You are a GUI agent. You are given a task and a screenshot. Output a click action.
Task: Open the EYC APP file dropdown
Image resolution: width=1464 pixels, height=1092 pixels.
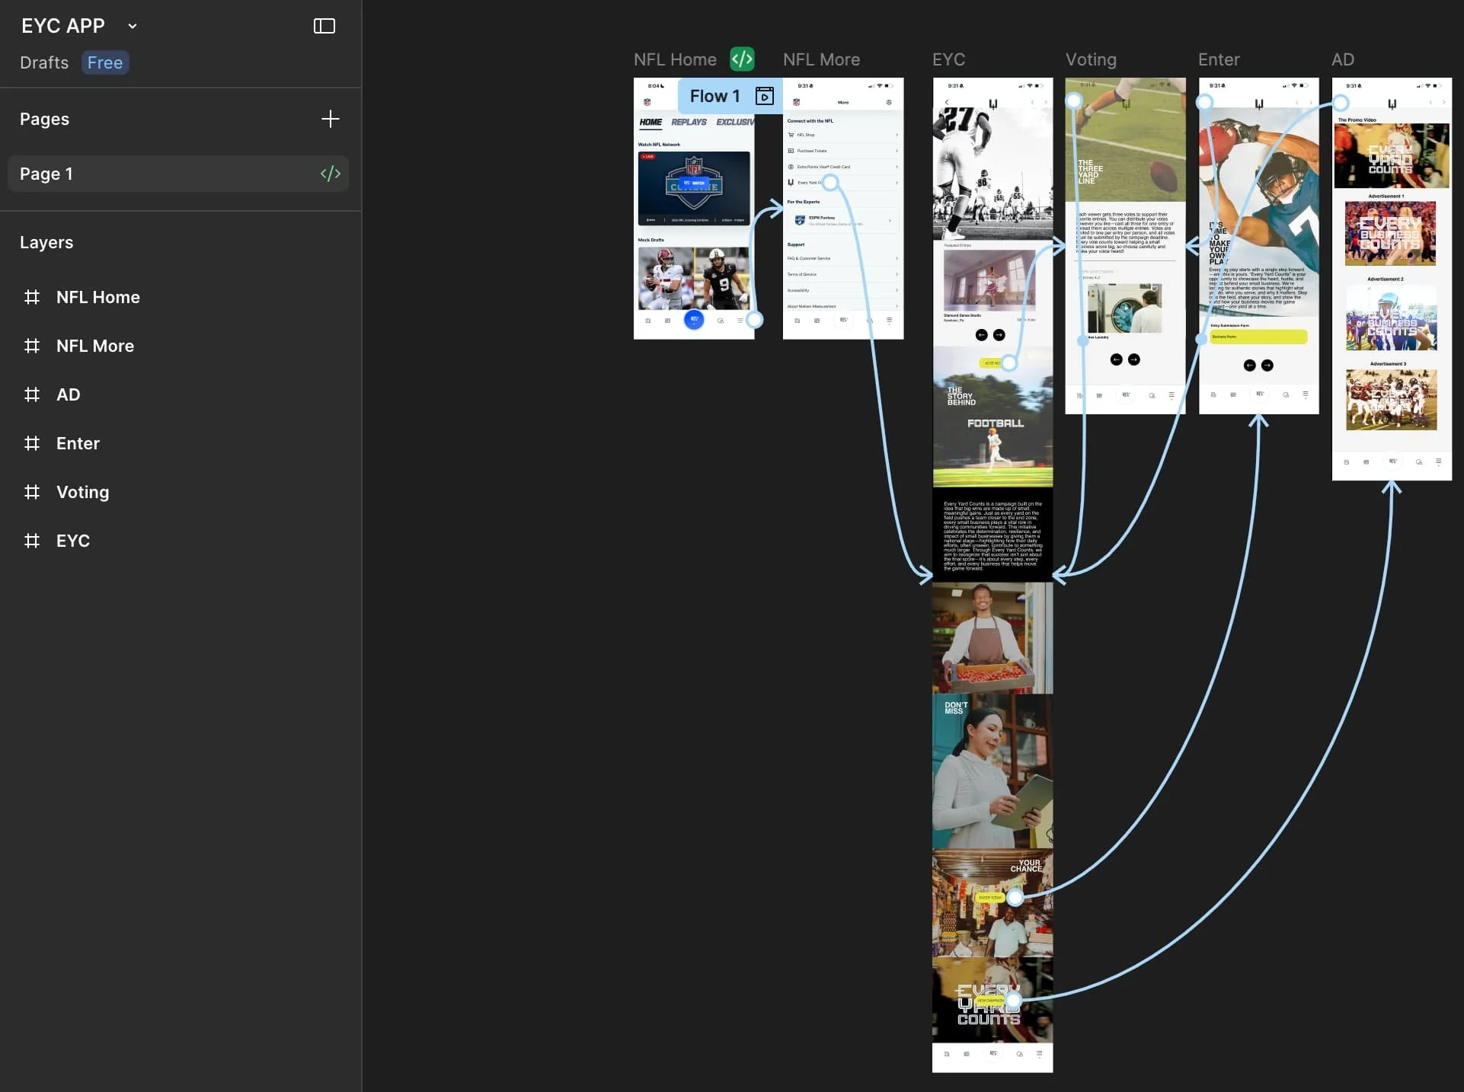point(133,26)
